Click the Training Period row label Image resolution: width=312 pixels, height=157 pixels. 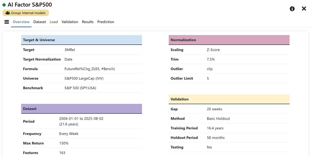coord(184,128)
